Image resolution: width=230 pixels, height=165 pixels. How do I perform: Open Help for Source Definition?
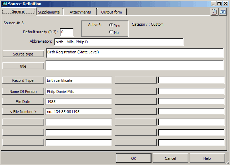[x=207, y=158]
